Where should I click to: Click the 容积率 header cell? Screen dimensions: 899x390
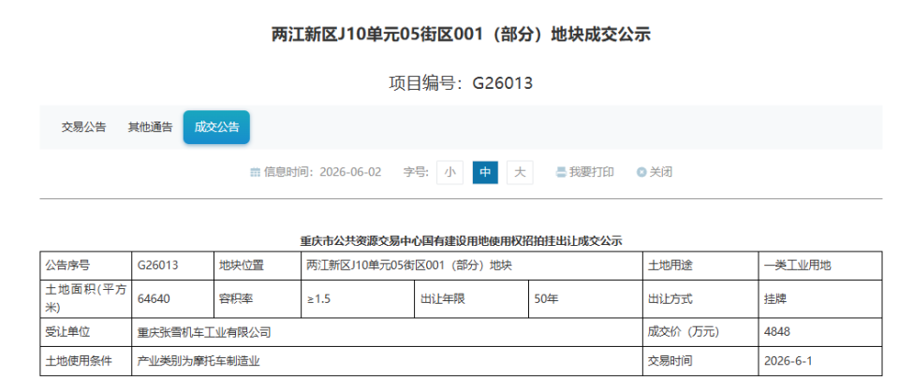pos(258,299)
